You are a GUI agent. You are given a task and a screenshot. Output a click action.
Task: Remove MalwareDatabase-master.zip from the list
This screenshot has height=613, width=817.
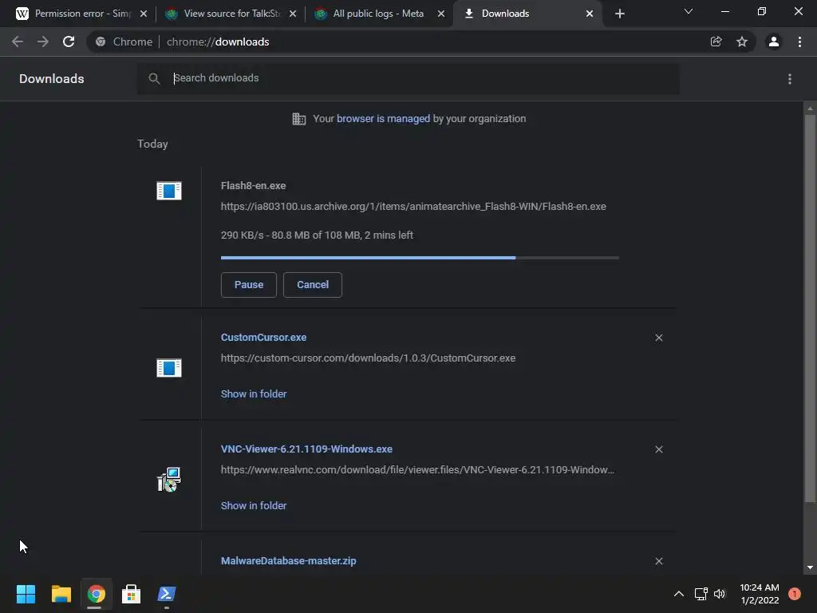659,561
